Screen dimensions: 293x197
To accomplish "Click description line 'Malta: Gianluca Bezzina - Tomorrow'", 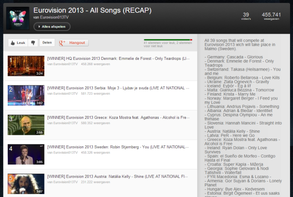I will [x=239, y=90].
